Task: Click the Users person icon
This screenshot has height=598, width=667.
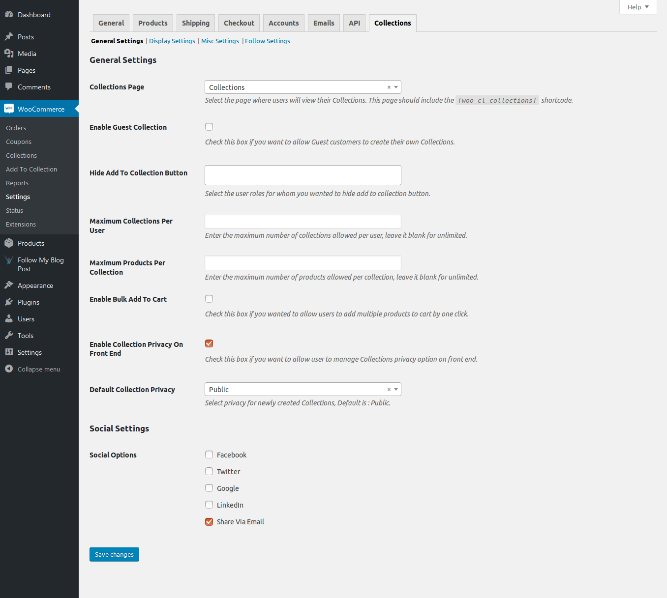Action: [x=9, y=319]
